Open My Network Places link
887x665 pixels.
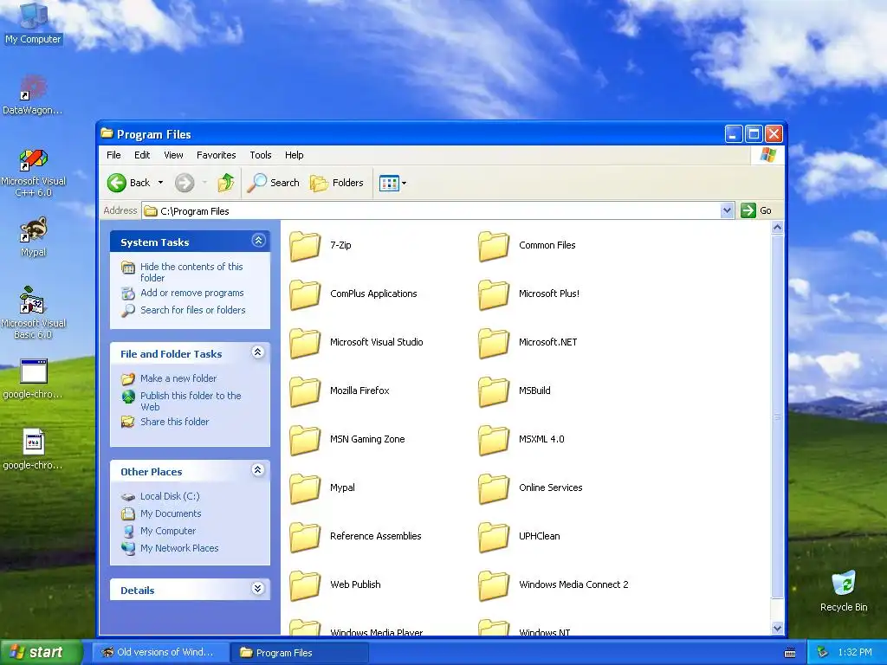tap(179, 548)
